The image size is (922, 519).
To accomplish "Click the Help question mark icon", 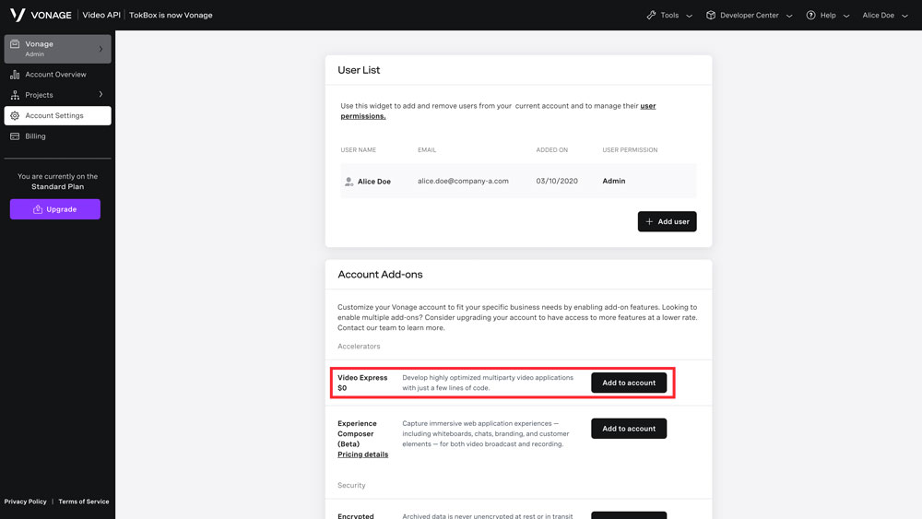I will [x=810, y=16].
